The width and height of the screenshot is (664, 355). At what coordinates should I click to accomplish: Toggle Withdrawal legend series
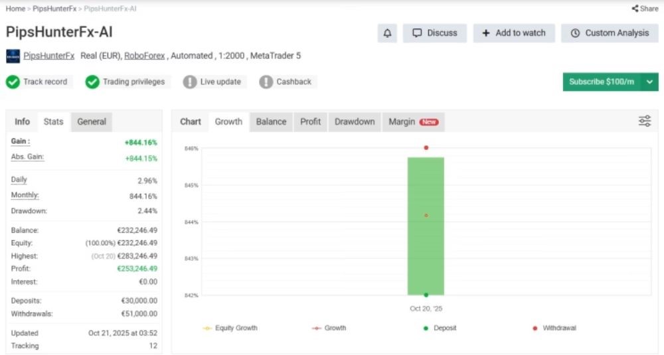click(554, 328)
